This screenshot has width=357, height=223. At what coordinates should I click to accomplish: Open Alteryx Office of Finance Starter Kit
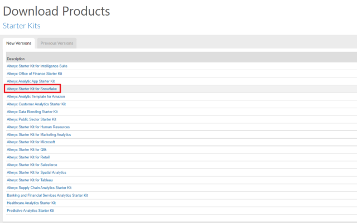coord(35,74)
